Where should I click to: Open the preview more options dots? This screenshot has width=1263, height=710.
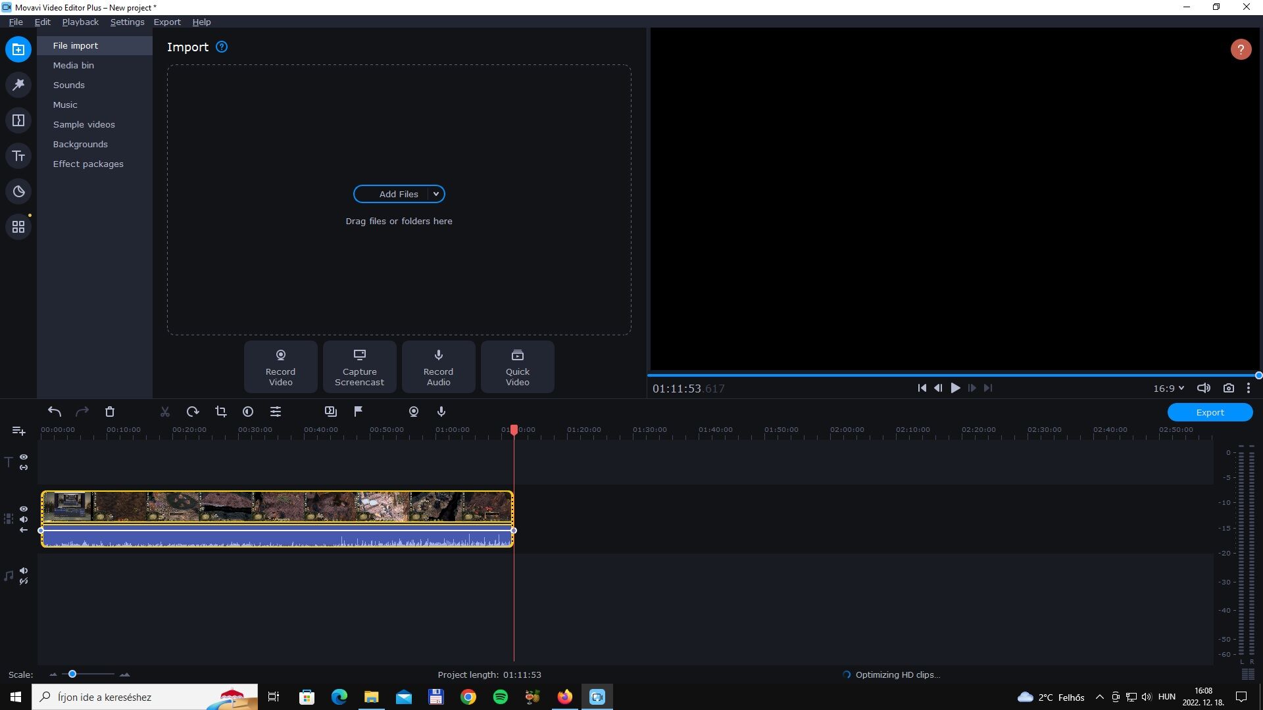[x=1249, y=388]
